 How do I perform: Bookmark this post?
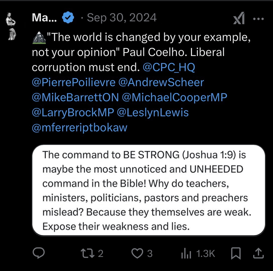coord(236,253)
